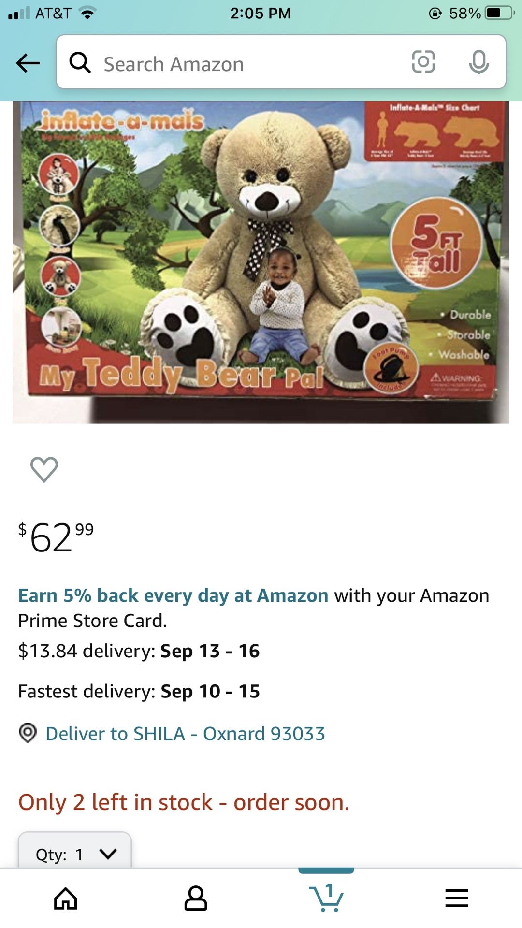
Task: Open the Qty dropdown
Action: pos(74,854)
